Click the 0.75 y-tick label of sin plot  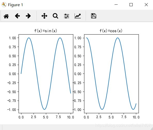tap(12, 47)
